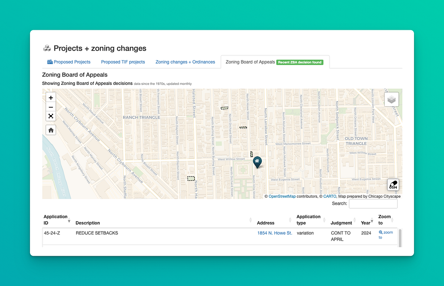Click dashed parcel outline near North Orchard Street top
444x286 pixels.
point(225,108)
